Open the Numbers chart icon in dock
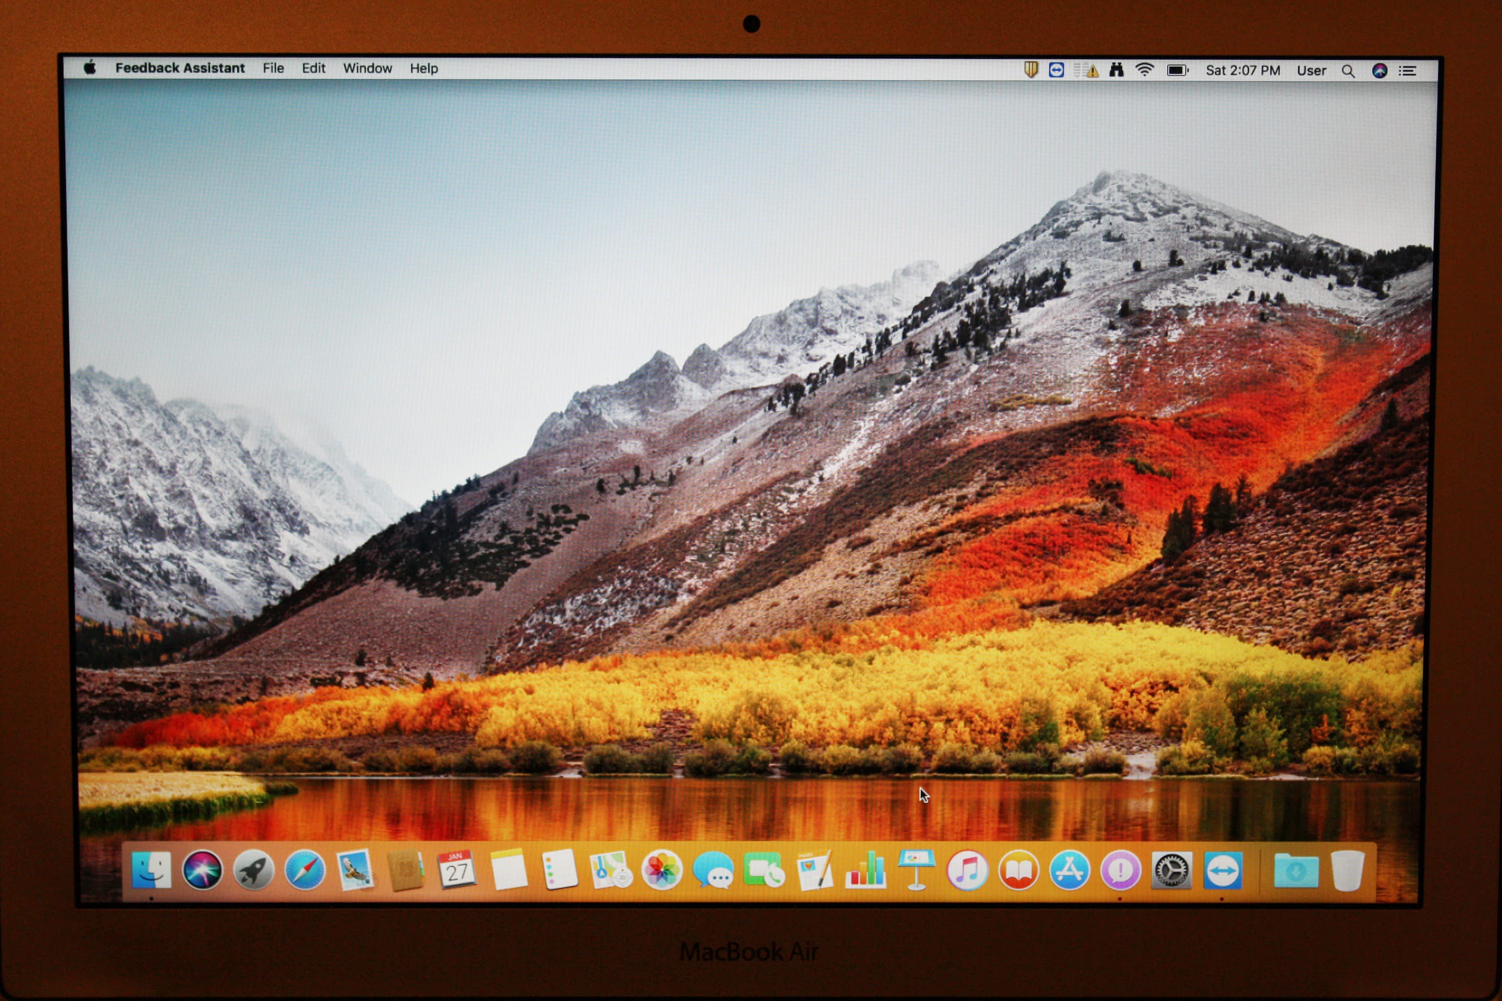The width and height of the screenshot is (1502, 1001). (x=865, y=871)
